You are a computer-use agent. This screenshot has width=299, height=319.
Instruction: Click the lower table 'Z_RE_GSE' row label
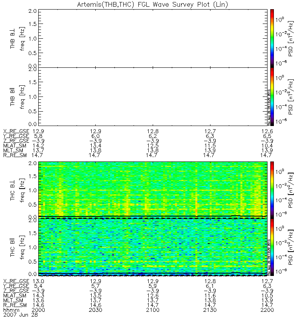tap(16, 291)
